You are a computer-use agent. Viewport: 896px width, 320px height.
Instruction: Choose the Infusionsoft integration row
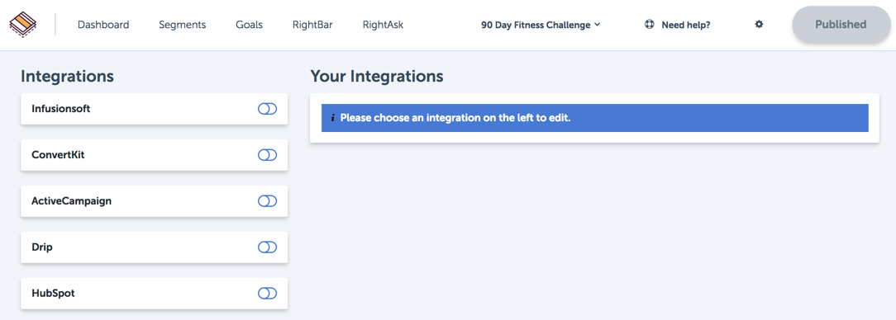pyautogui.click(x=155, y=109)
